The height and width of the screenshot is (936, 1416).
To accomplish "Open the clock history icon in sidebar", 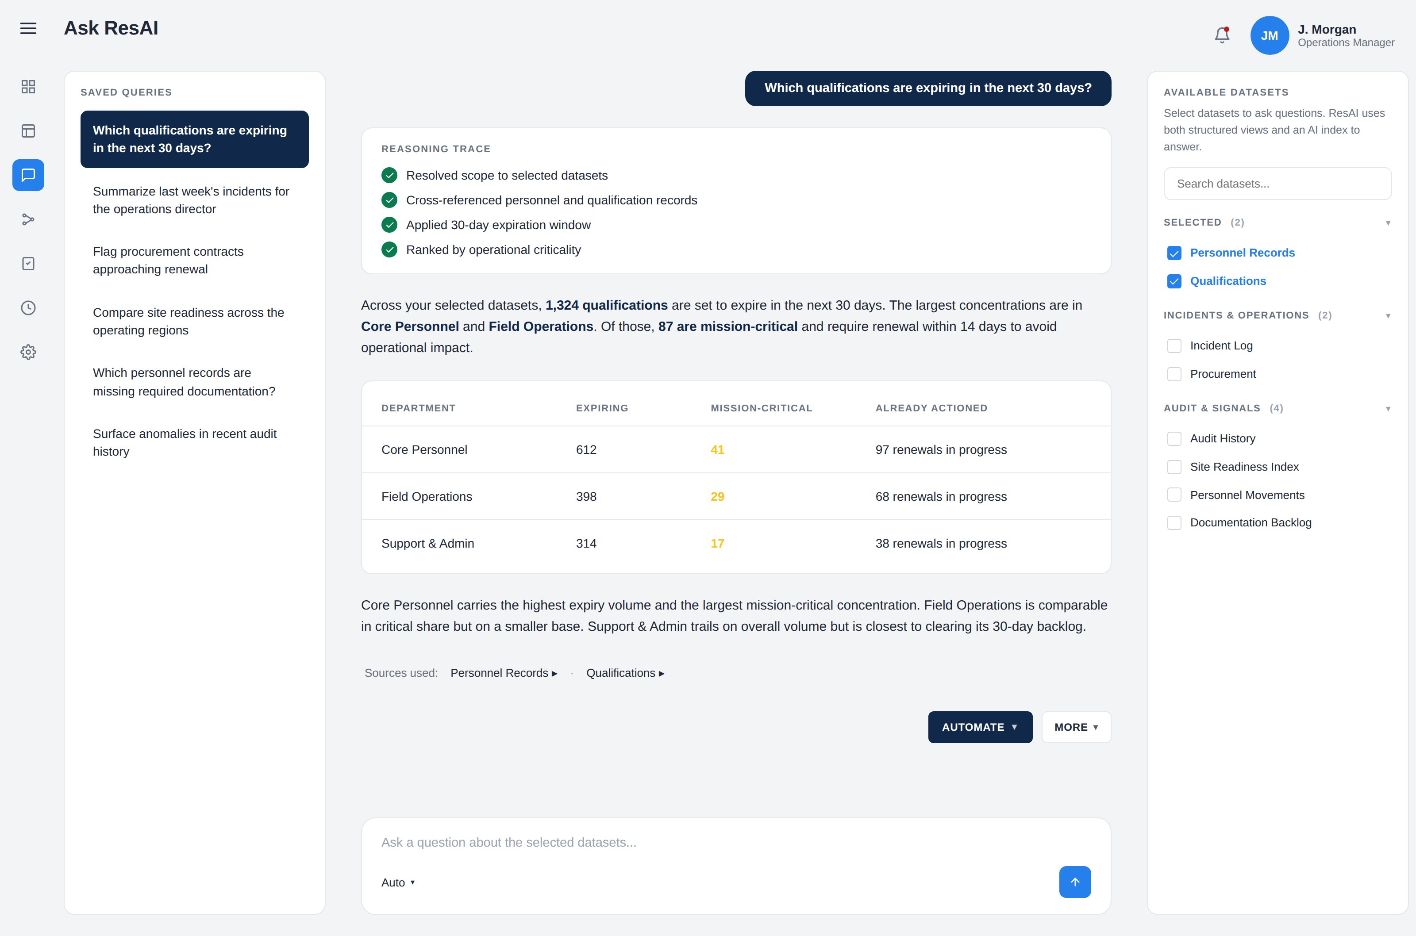I will (28, 307).
